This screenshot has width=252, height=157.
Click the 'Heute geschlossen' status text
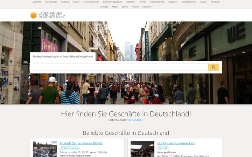pos(167,152)
